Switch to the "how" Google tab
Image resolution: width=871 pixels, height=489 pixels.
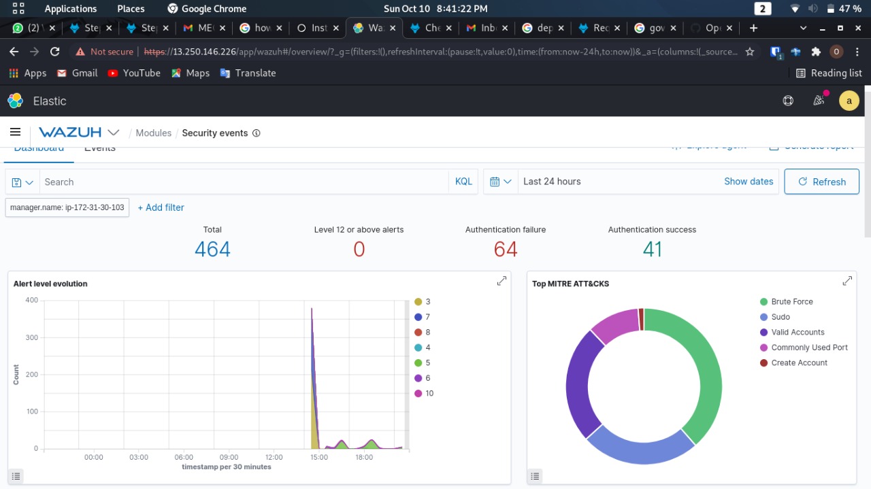pos(262,28)
